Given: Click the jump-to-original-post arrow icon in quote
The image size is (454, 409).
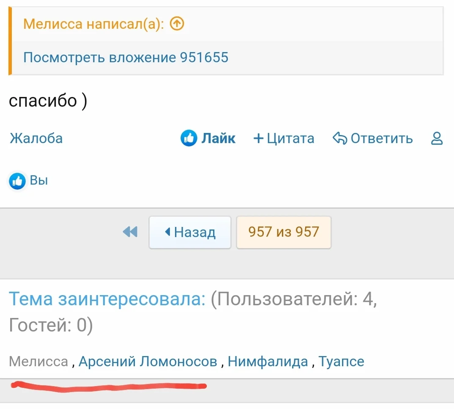Looking at the screenshot, I should point(177,24).
